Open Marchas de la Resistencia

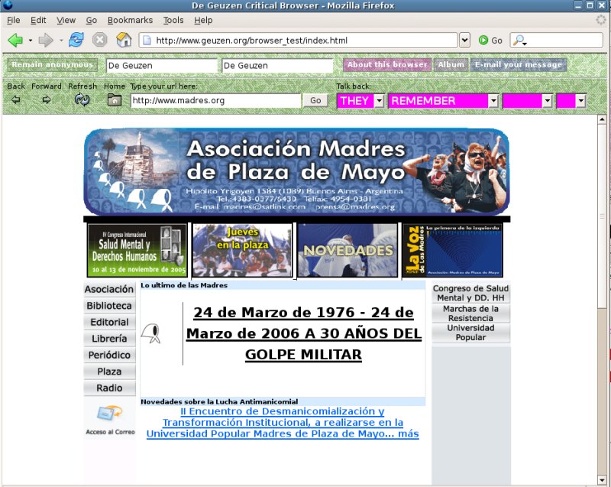[x=470, y=313]
